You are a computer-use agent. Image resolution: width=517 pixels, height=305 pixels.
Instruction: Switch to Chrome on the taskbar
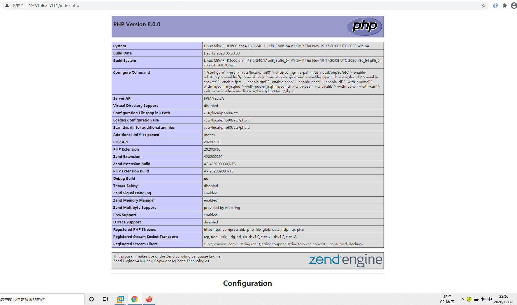click(134, 299)
